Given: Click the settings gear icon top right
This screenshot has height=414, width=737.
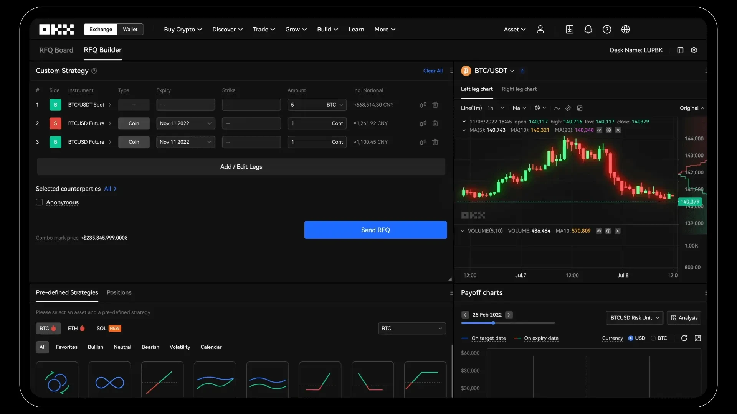Looking at the screenshot, I should 694,50.
